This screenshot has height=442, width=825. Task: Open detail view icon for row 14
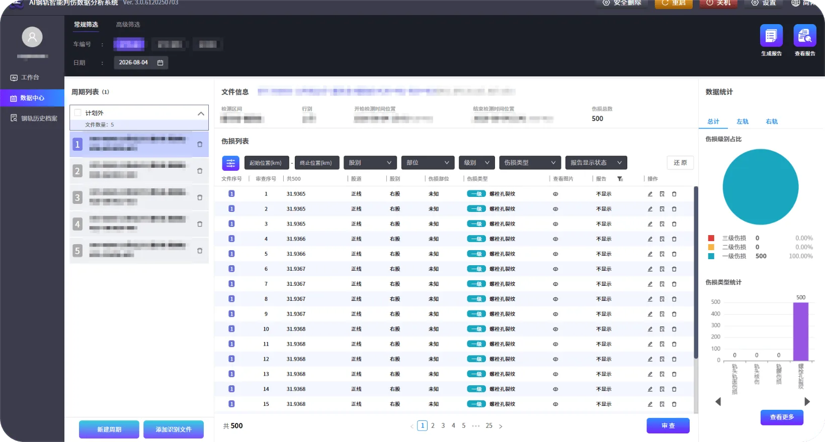point(662,389)
